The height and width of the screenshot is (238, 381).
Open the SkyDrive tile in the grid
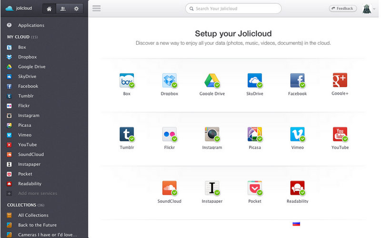(x=255, y=84)
